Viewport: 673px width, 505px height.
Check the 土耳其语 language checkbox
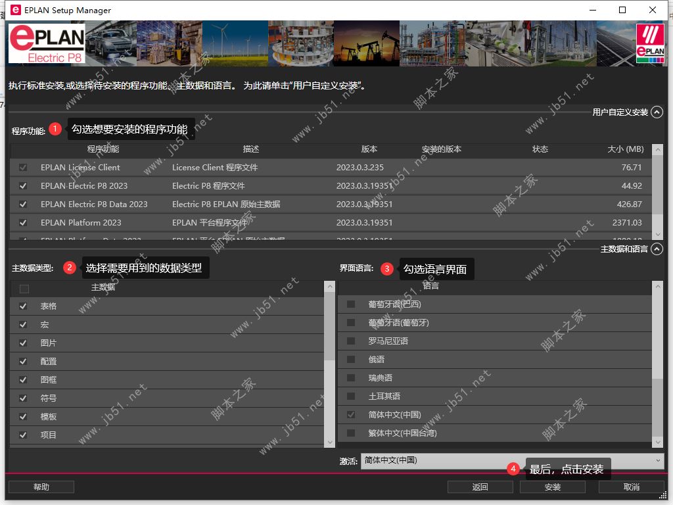351,397
